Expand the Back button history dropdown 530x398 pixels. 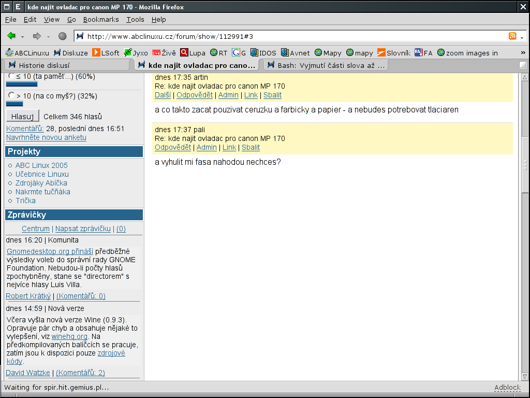pos(23,37)
